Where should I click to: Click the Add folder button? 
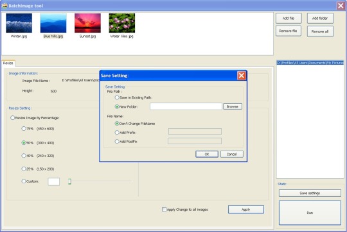pos(320,19)
